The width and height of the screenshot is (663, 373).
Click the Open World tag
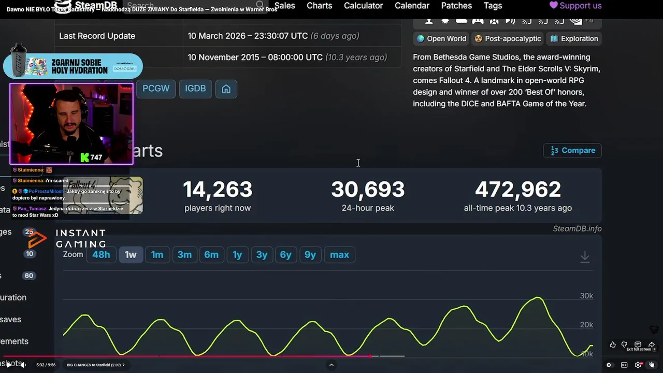[441, 39]
